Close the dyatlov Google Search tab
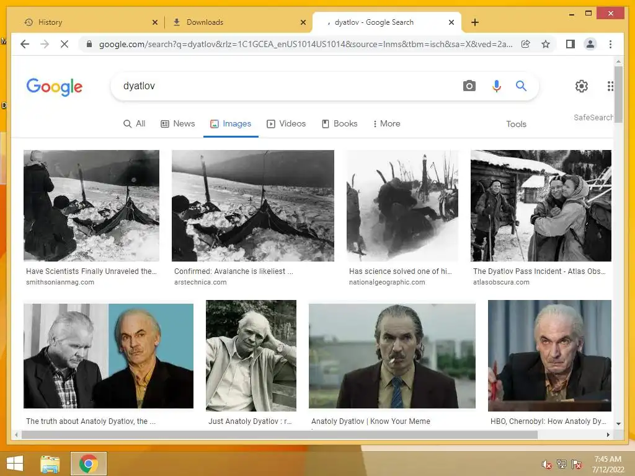This screenshot has height=476, width=635. click(x=451, y=22)
